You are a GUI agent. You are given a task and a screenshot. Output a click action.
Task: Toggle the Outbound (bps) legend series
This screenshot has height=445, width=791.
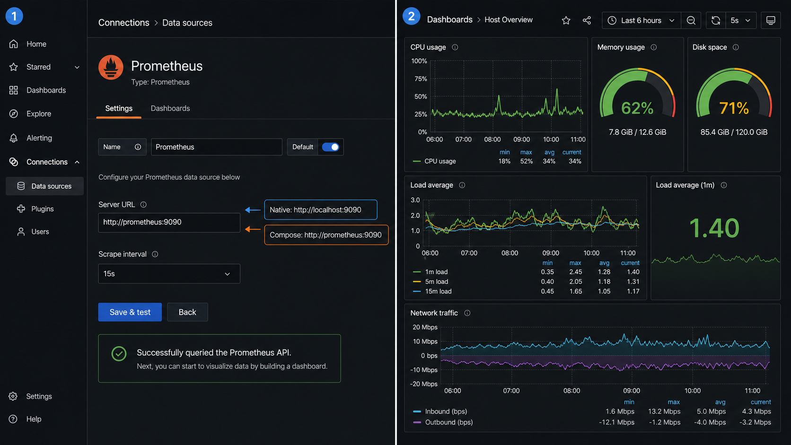click(443, 422)
